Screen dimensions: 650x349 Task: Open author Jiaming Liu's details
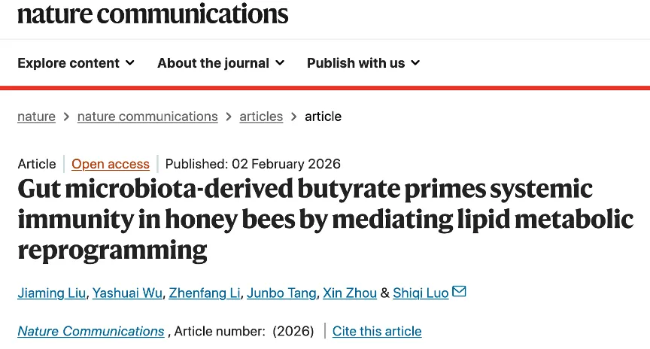(50, 293)
